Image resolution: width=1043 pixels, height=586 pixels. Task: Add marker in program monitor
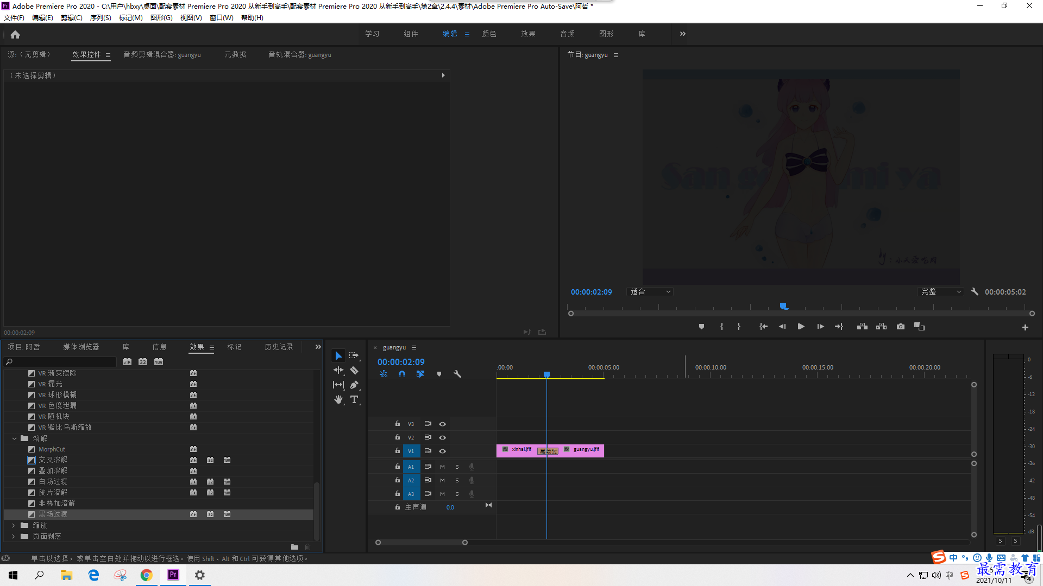[x=701, y=327]
